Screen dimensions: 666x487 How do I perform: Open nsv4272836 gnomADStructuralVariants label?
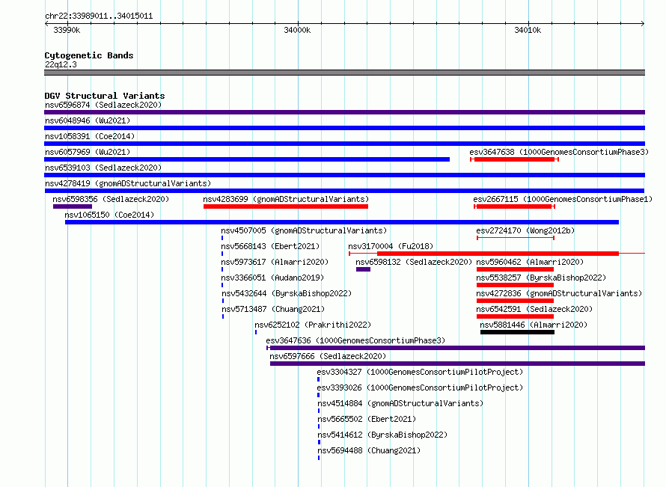pos(559,293)
